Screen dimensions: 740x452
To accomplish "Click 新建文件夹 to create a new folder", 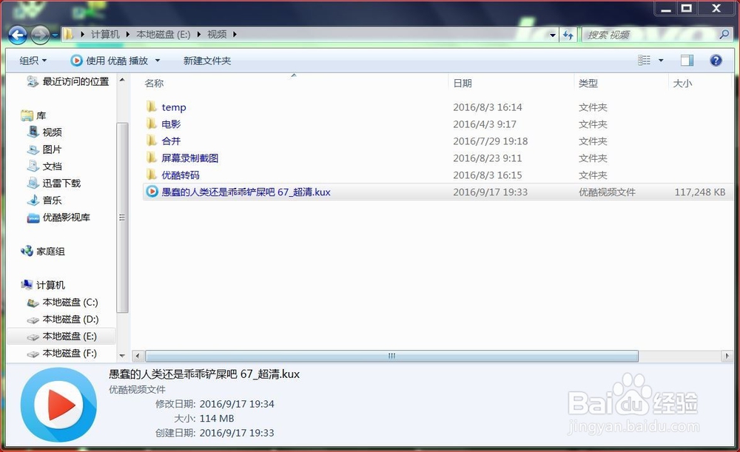I will click(x=208, y=60).
